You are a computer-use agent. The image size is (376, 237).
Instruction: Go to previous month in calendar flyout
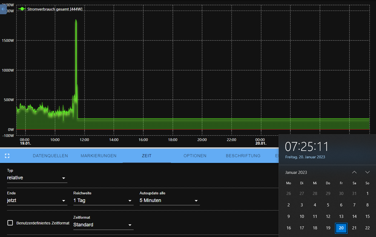354,172
